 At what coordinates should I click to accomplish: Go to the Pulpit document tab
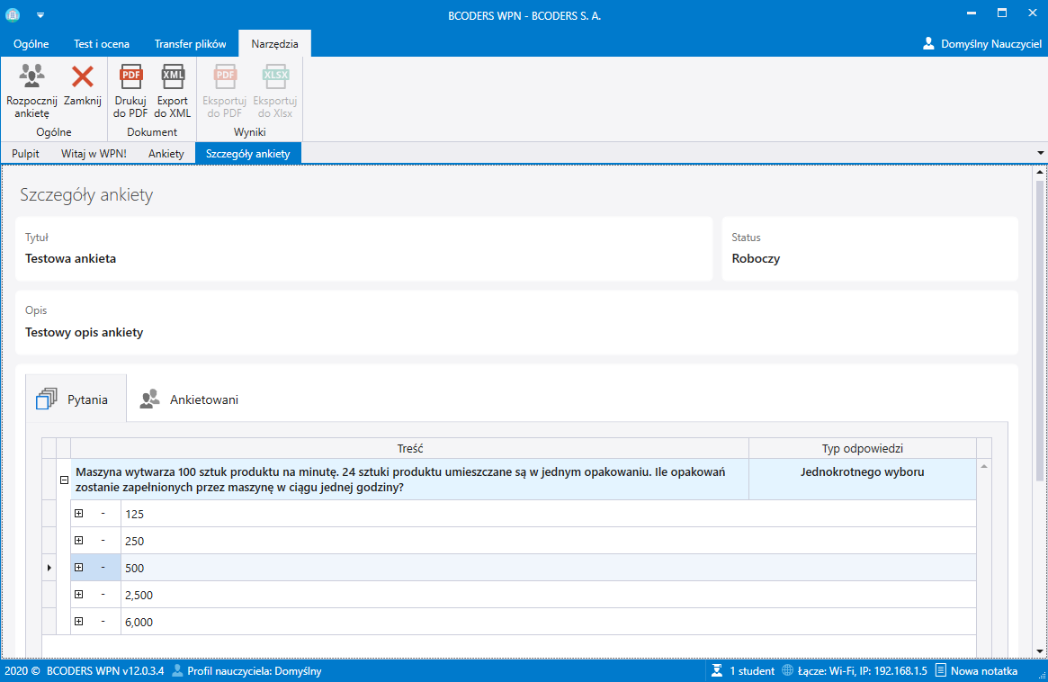[25, 153]
